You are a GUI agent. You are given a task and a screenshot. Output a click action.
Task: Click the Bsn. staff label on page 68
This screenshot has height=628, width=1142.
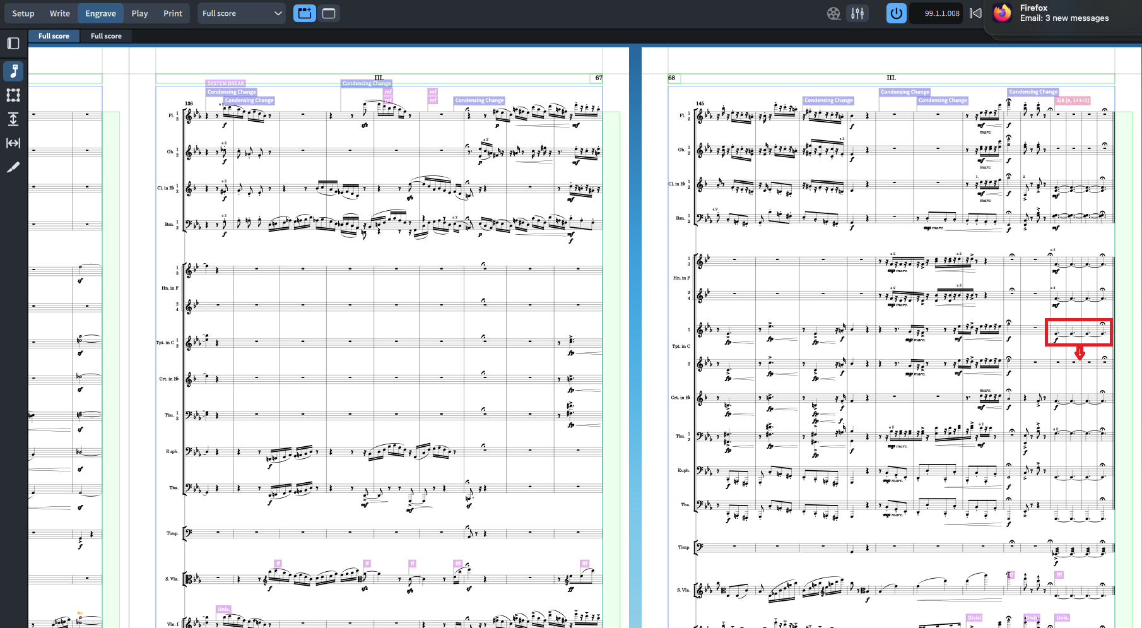coord(680,218)
